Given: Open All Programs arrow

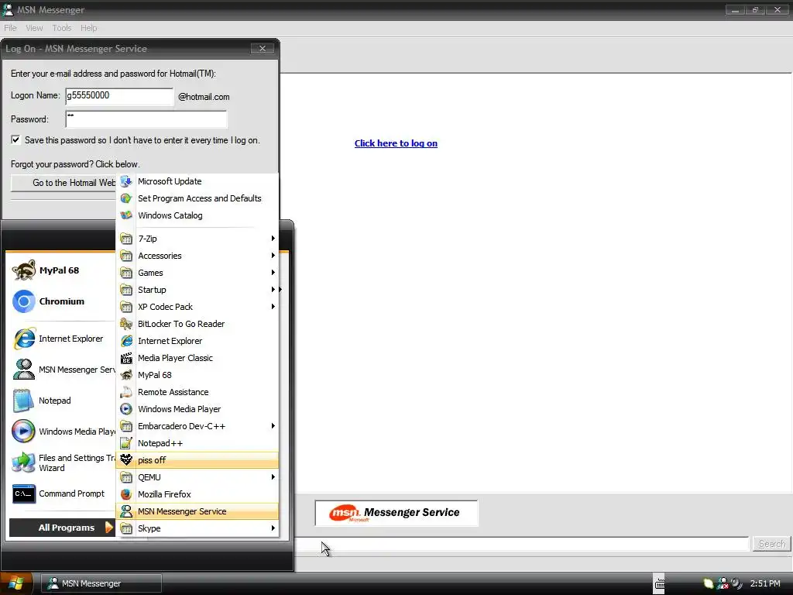Looking at the screenshot, I should tap(108, 528).
